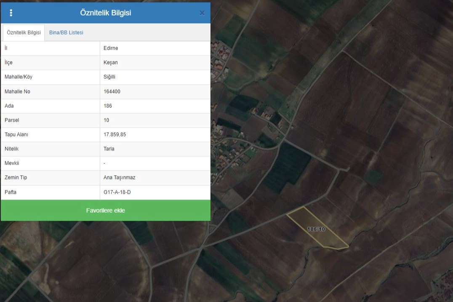Open the three-dot menu in panel header

(11, 13)
